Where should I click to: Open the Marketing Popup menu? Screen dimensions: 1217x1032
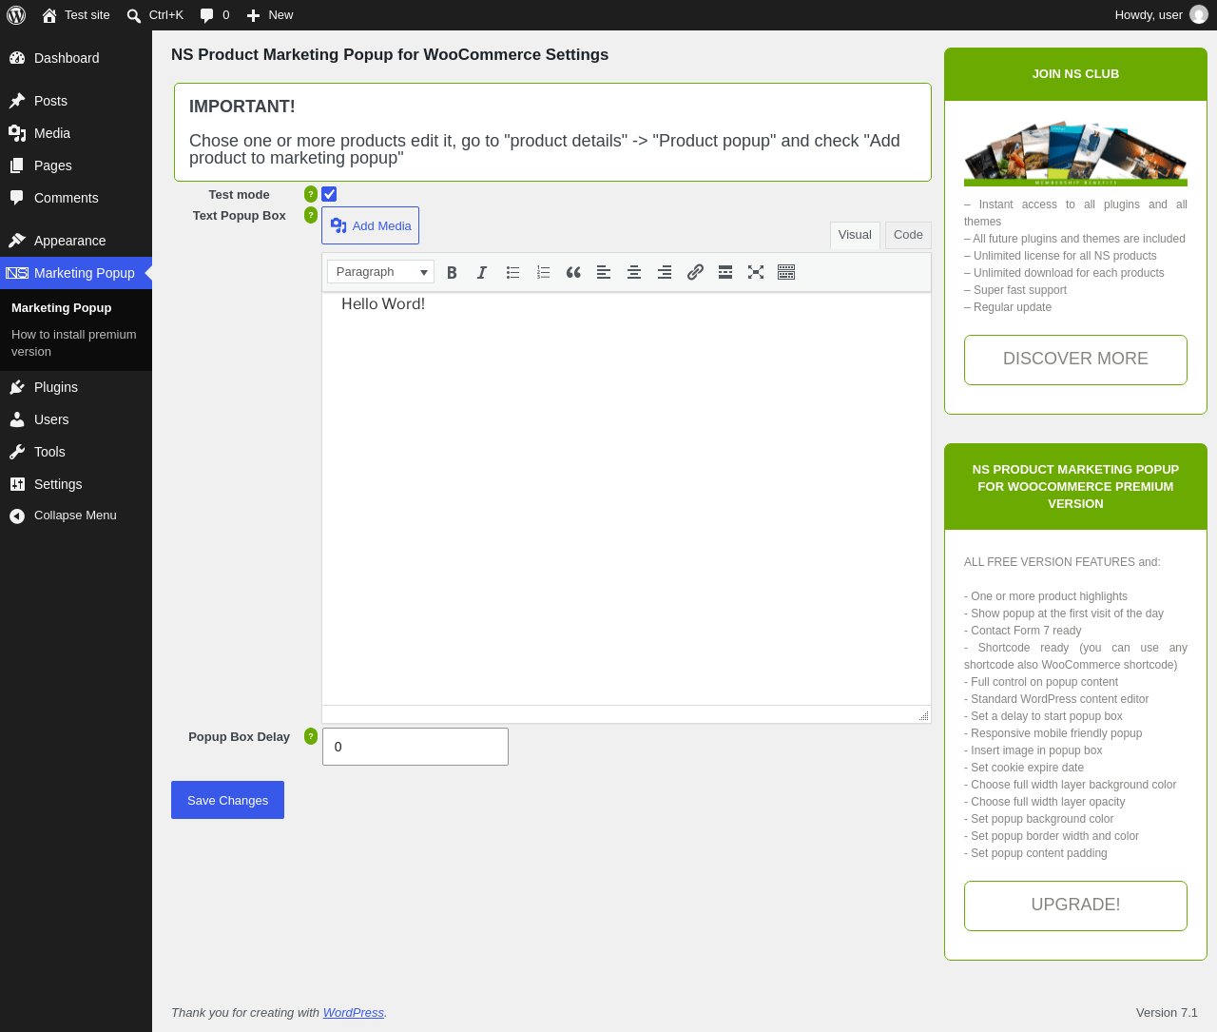pyautogui.click(x=76, y=273)
